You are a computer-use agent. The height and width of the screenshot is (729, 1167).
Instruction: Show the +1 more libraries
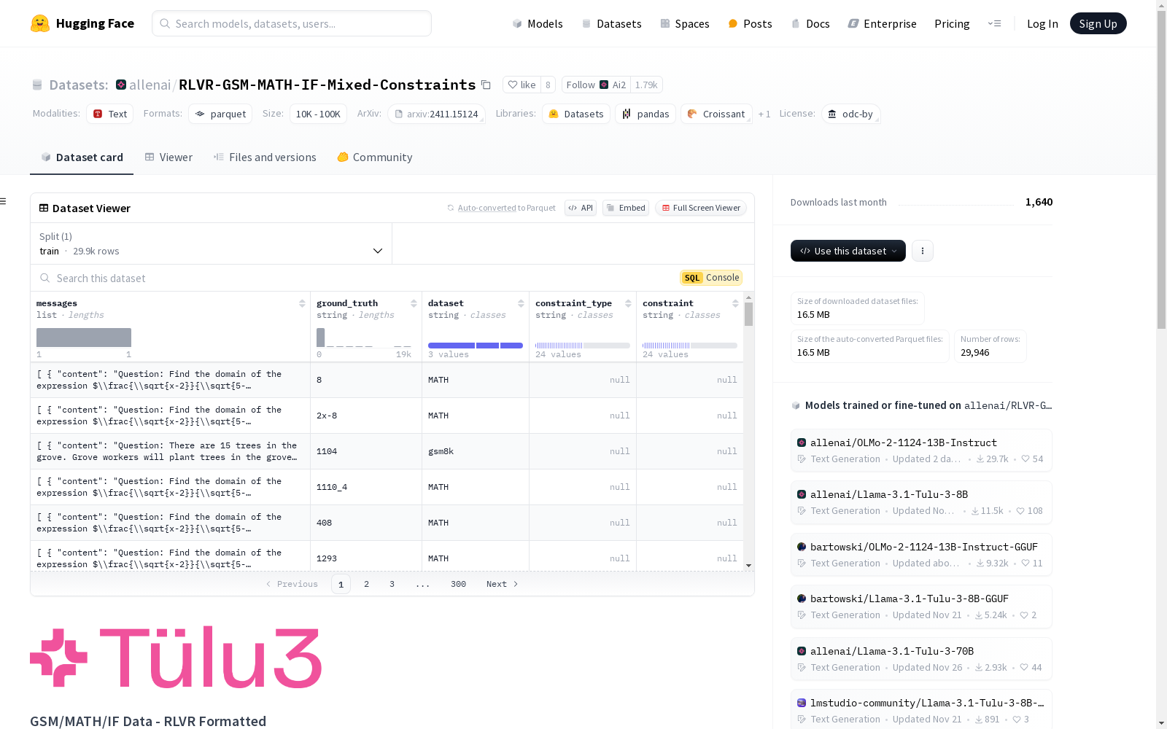764,114
